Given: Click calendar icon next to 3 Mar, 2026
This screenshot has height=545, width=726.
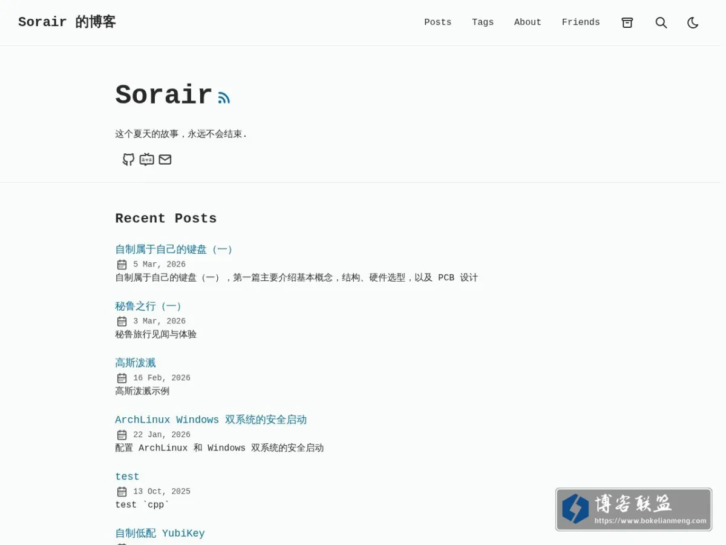Looking at the screenshot, I should pos(122,322).
